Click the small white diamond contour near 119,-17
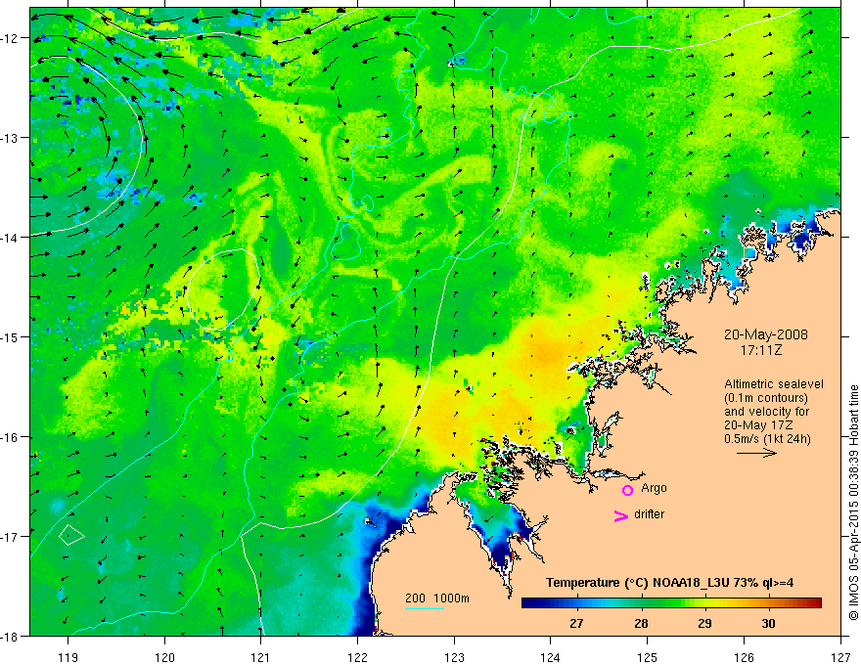Viewport: 861px width, 665px height. 72,534
